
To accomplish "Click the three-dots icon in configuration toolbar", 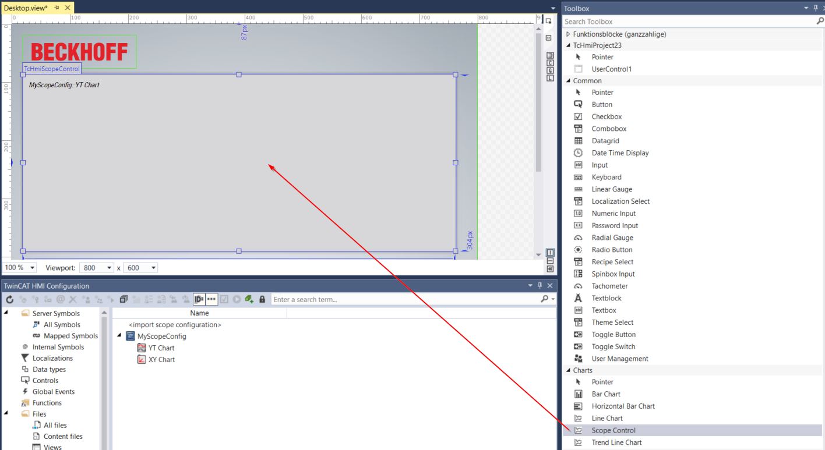I will [211, 299].
